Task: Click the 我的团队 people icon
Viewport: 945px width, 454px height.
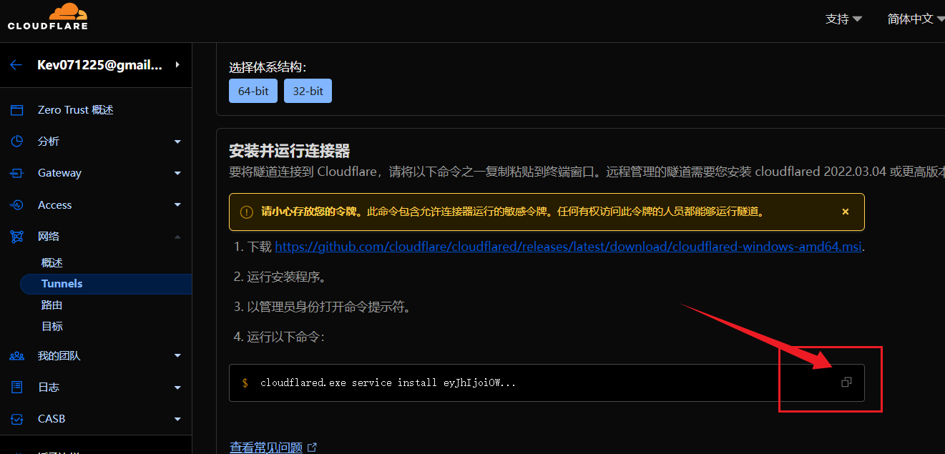Action: [x=16, y=356]
